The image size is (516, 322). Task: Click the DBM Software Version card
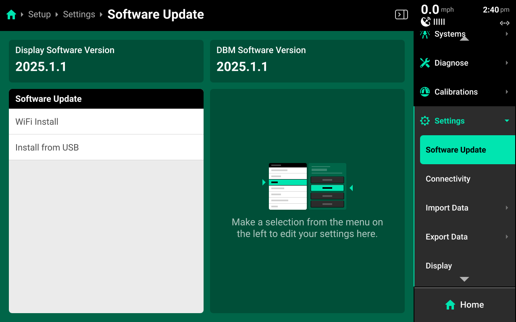307,61
